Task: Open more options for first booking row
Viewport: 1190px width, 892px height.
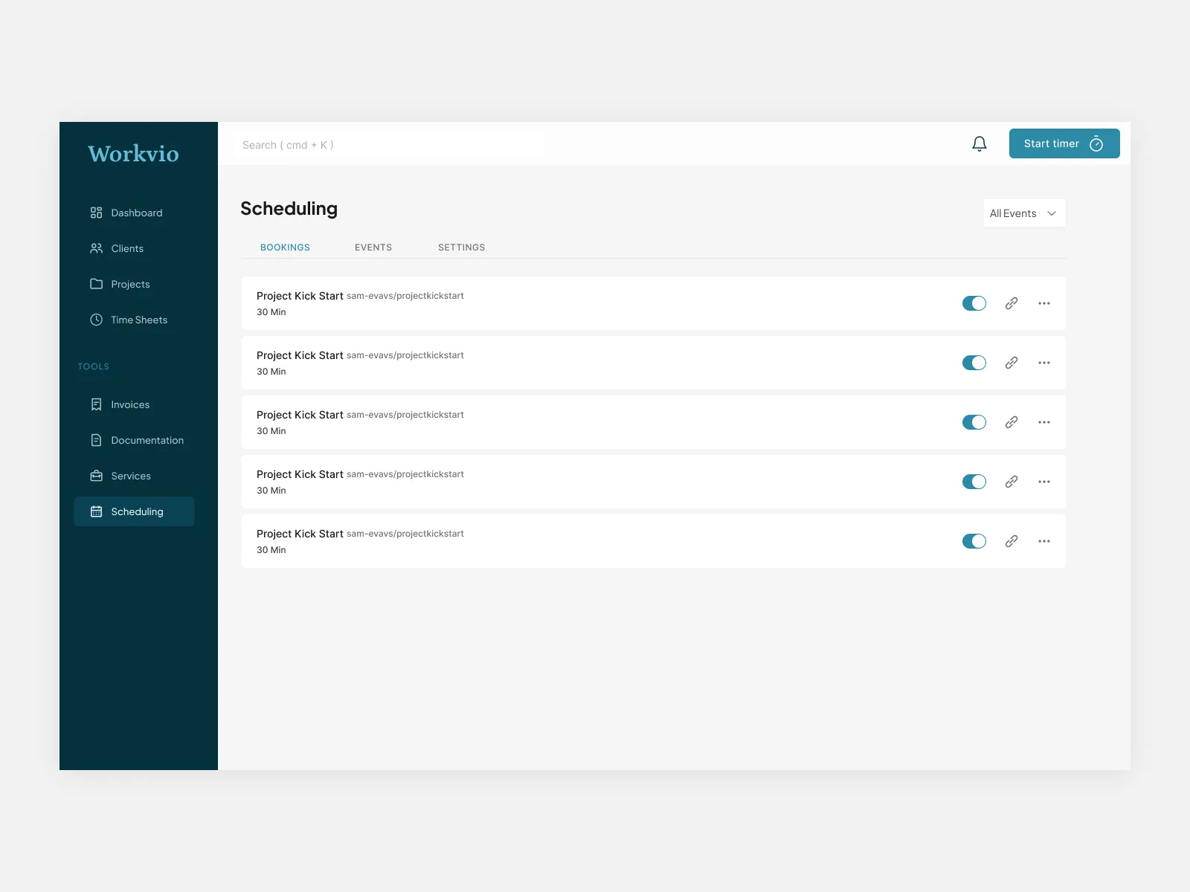Action: 1044,303
